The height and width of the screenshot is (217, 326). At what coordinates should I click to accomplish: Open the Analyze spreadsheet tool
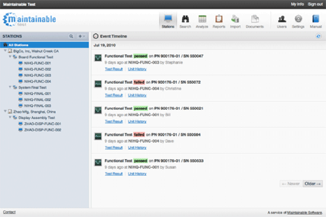point(202,21)
